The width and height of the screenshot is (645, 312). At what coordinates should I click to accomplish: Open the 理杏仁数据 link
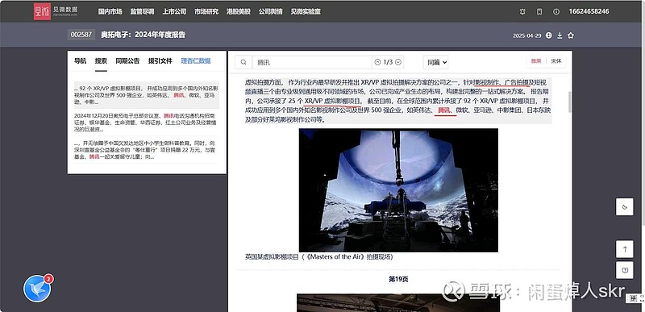pos(196,60)
